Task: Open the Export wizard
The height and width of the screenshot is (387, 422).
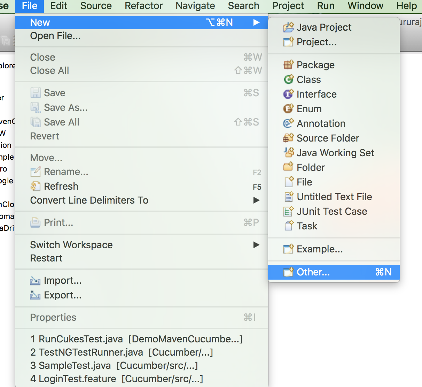Action: click(x=63, y=295)
